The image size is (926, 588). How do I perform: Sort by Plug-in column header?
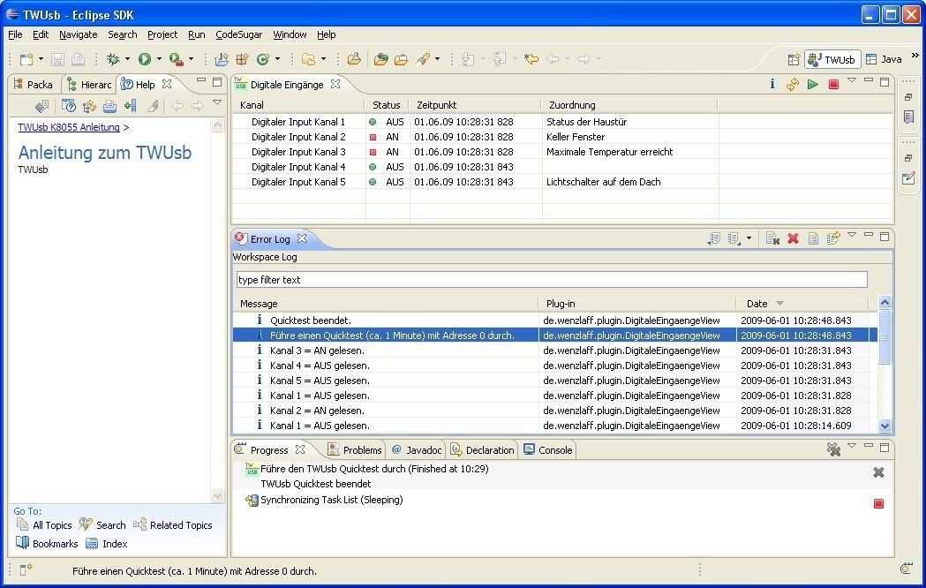point(637,304)
